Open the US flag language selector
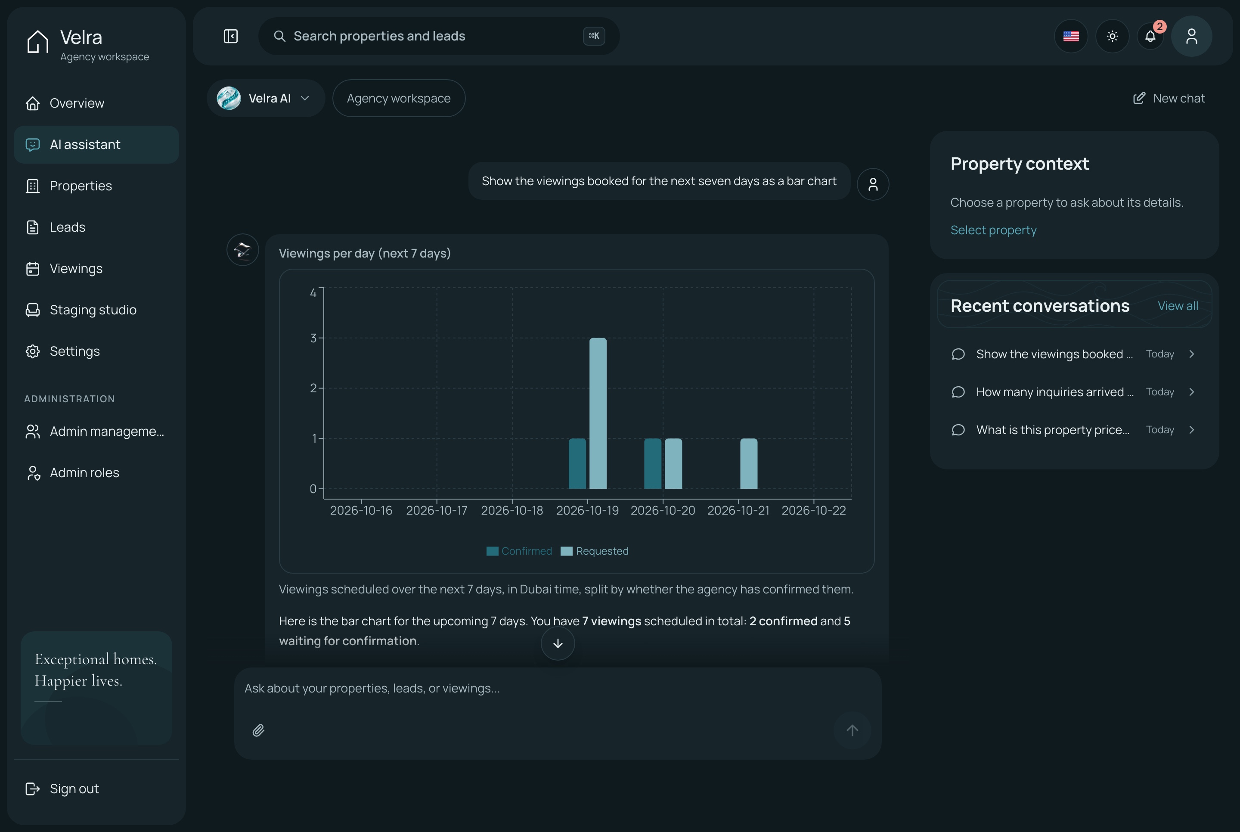This screenshot has height=832, width=1240. click(1071, 36)
